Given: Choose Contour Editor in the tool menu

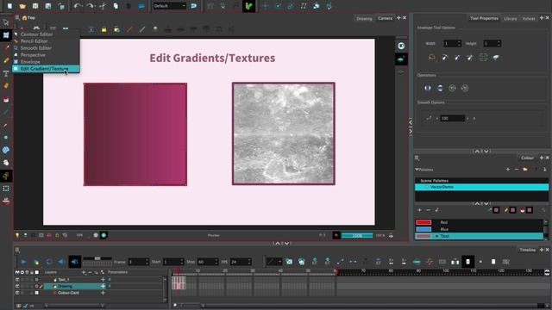Looking at the screenshot, I should pos(36,34).
